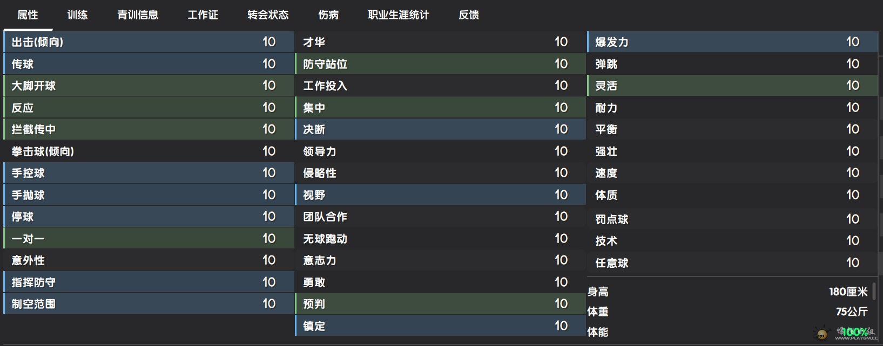This screenshot has width=883, height=346.
Task: Click the 爆发力 attribute row
Action: 732,42
